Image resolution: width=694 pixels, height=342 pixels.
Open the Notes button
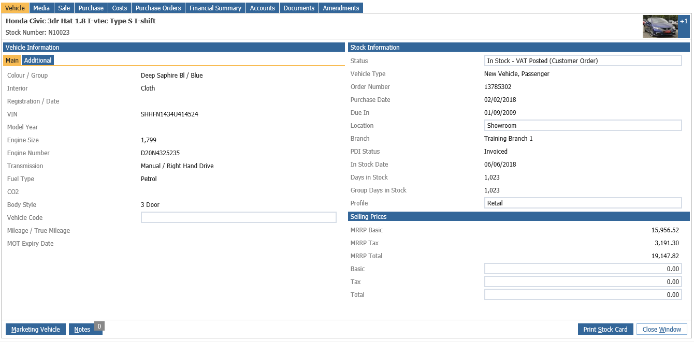point(82,330)
